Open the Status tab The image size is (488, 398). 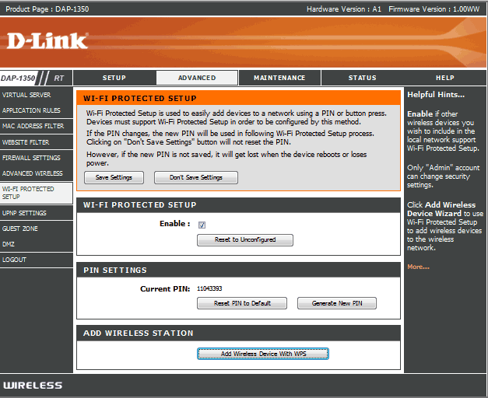[362, 78]
